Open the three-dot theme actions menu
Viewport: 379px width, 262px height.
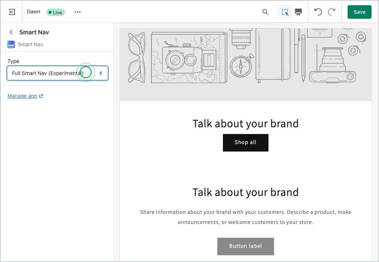tap(78, 12)
